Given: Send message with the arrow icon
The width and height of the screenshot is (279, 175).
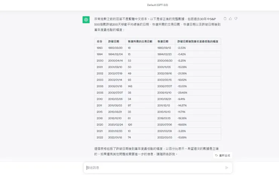Looking at the screenshot, I should 227,168.
